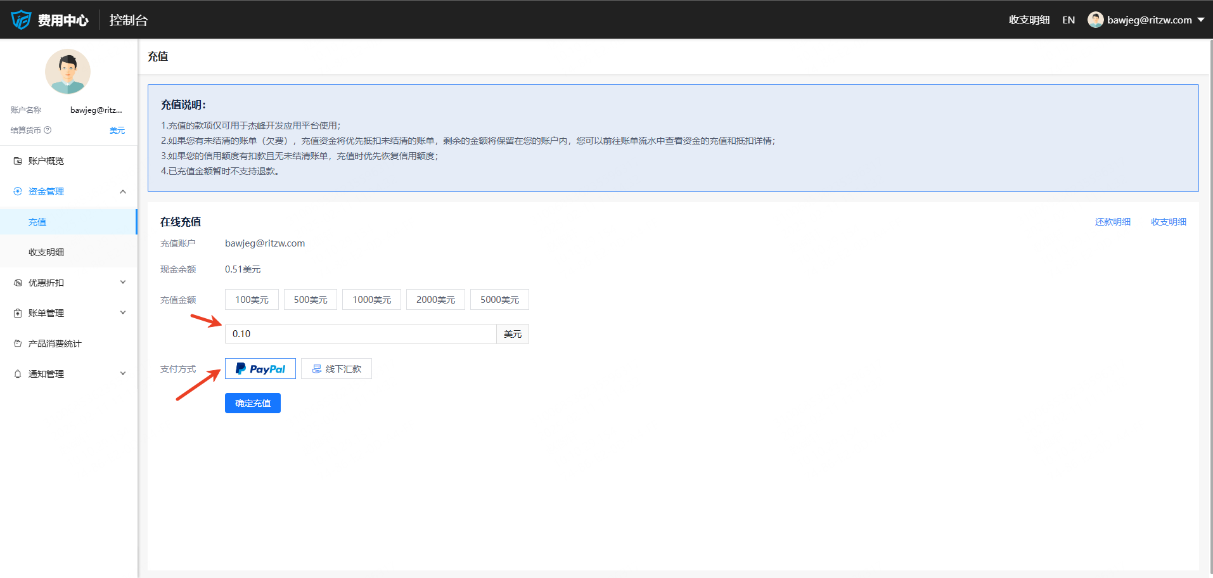Click the recharge amount input field
This screenshot has height=578, width=1213.
pos(360,334)
